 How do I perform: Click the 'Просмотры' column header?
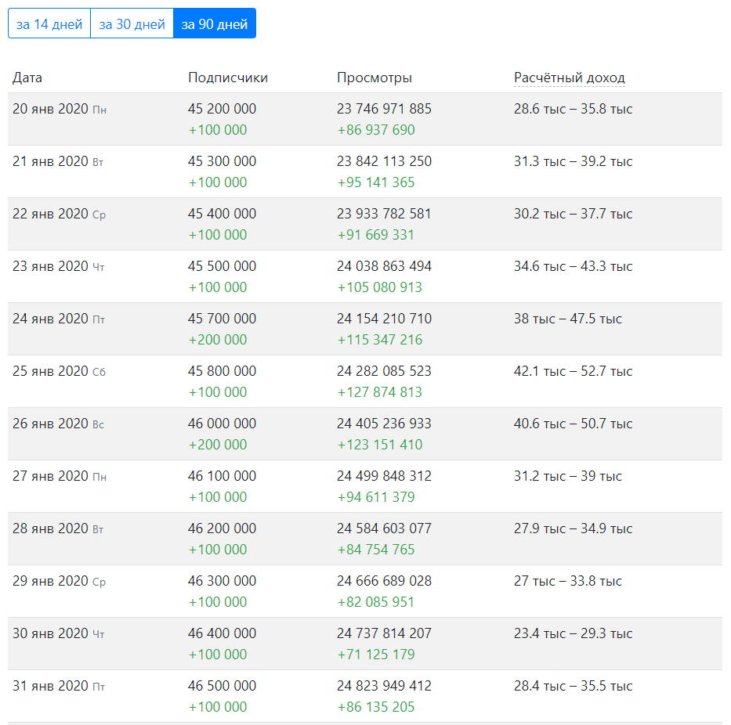(374, 78)
